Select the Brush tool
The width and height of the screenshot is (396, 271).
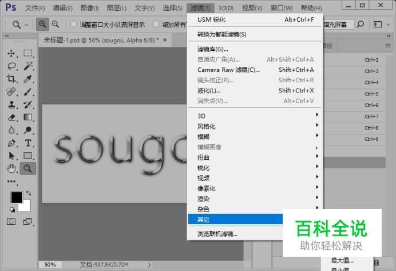click(28, 92)
